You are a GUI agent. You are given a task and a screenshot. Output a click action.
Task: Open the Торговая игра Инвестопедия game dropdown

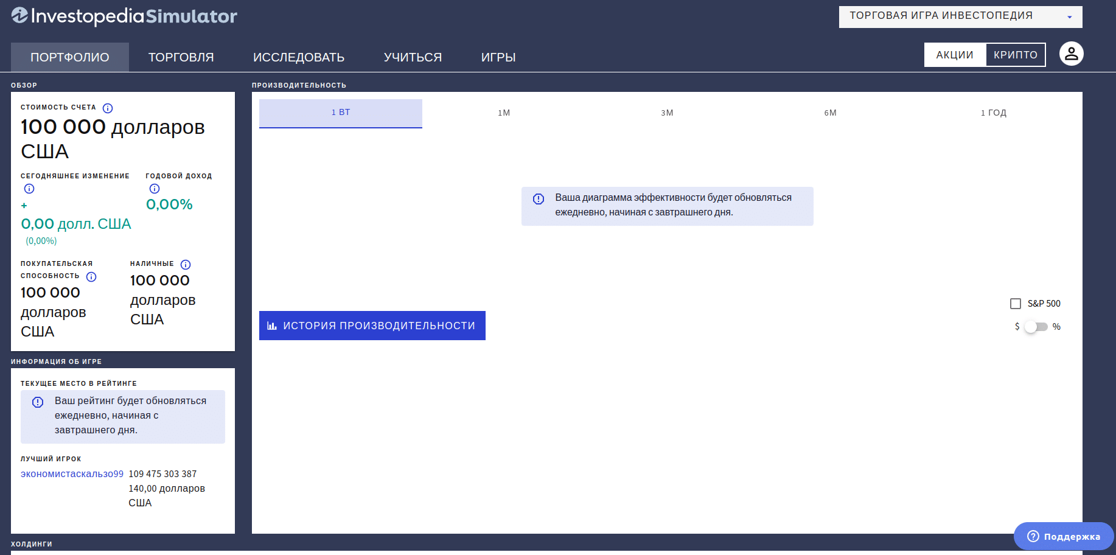click(960, 16)
